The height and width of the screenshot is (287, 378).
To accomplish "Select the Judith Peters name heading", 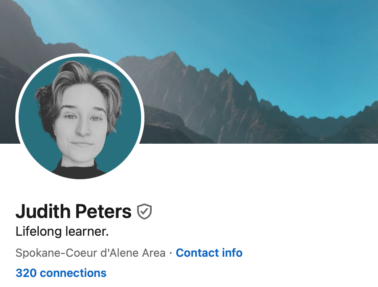I will point(73,211).
